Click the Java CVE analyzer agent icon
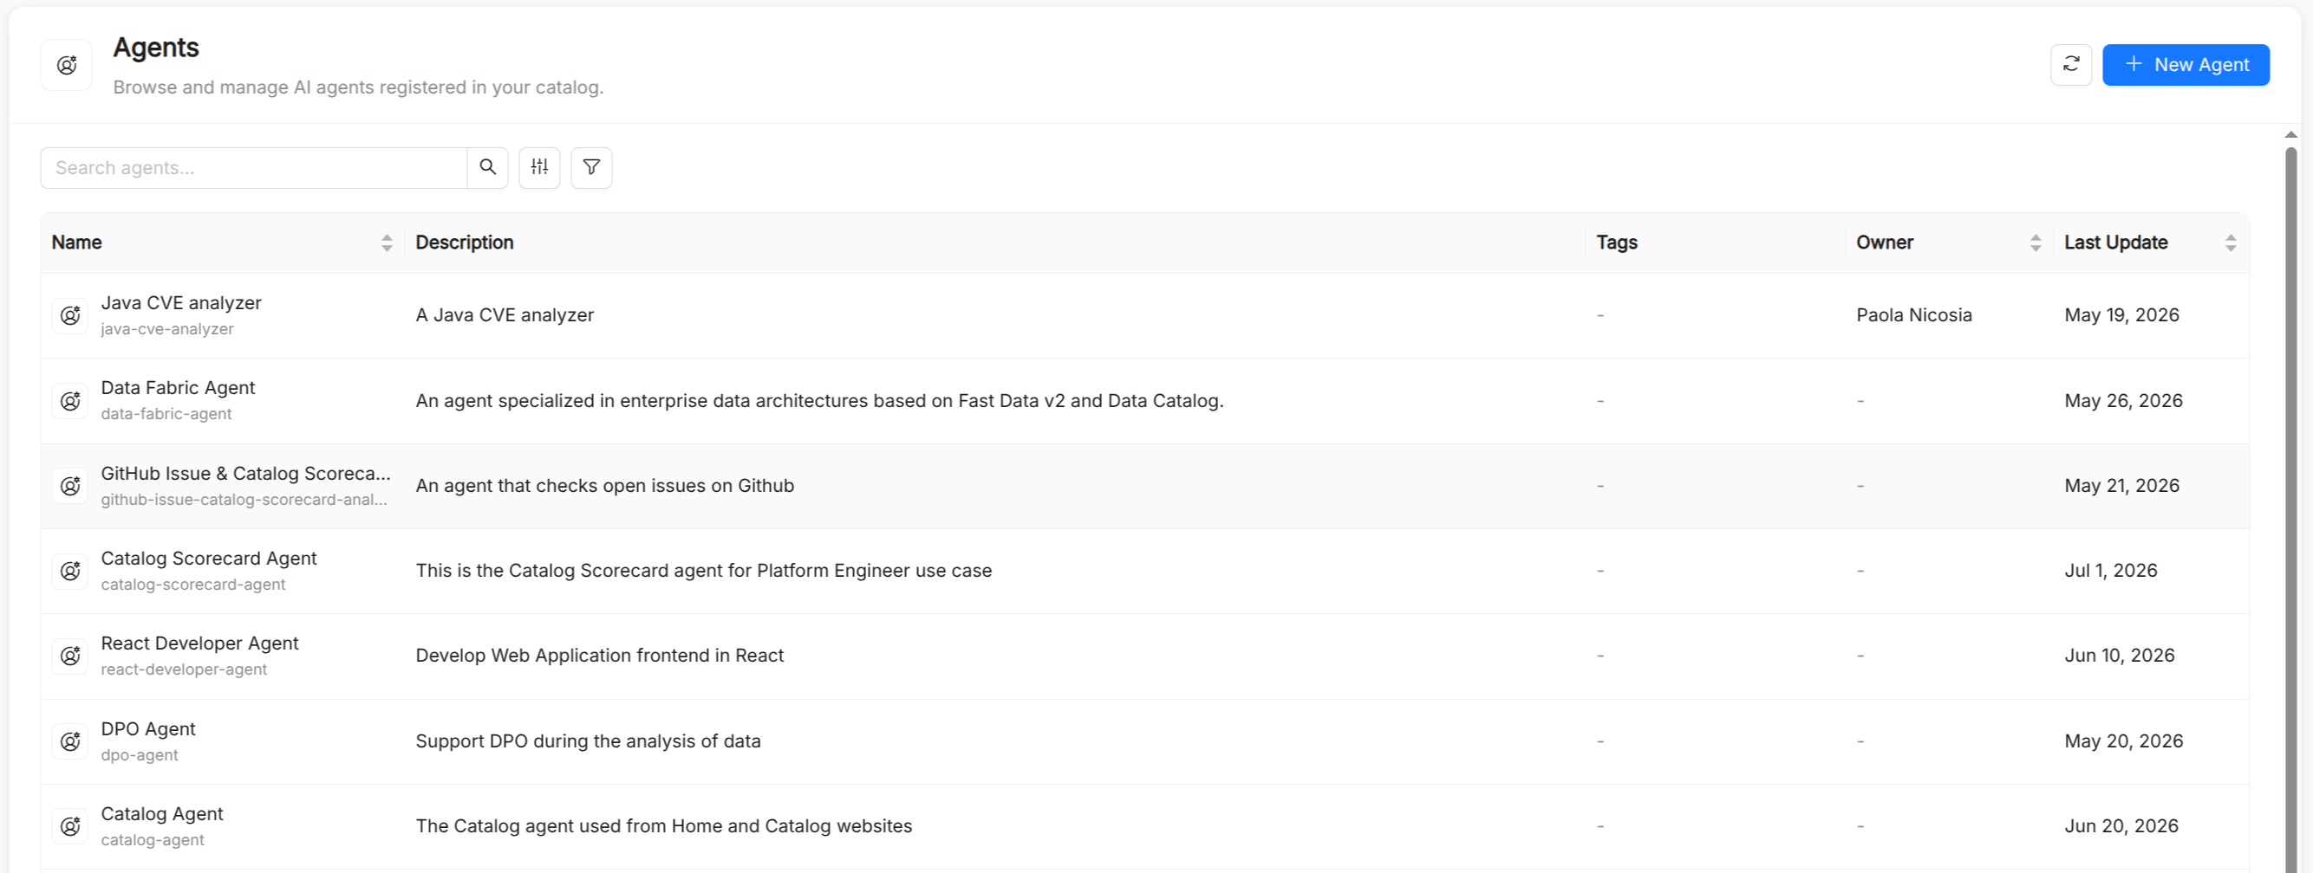The height and width of the screenshot is (873, 2313). 70,316
